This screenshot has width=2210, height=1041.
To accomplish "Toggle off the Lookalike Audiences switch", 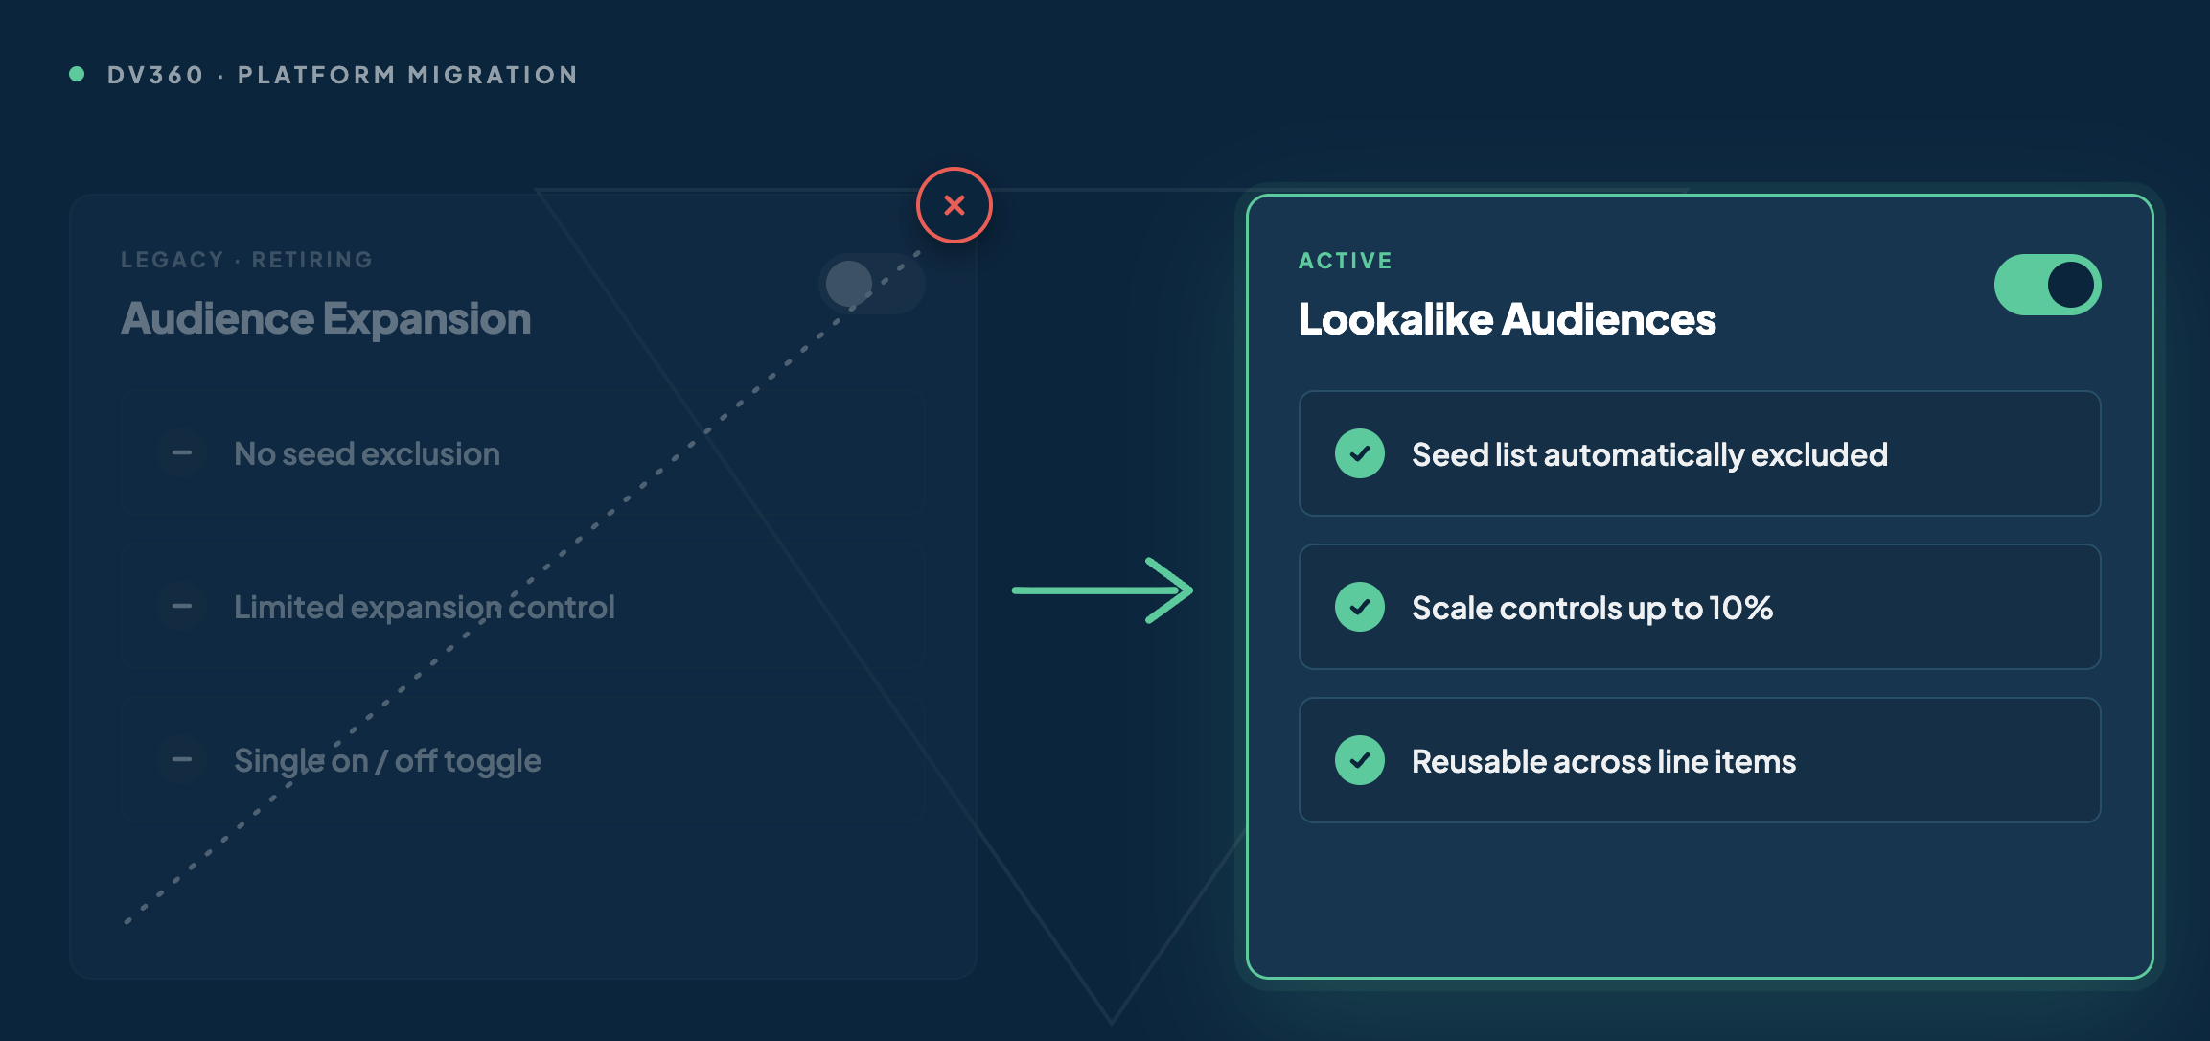I will point(2047,285).
